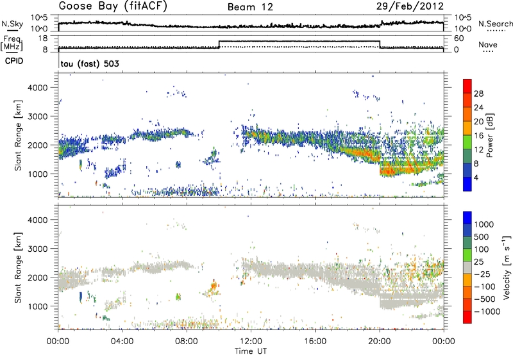The width and height of the screenshot is (513, 355).
Task: Click the '04:00' time axis label
Action: [x=122, y=342]
